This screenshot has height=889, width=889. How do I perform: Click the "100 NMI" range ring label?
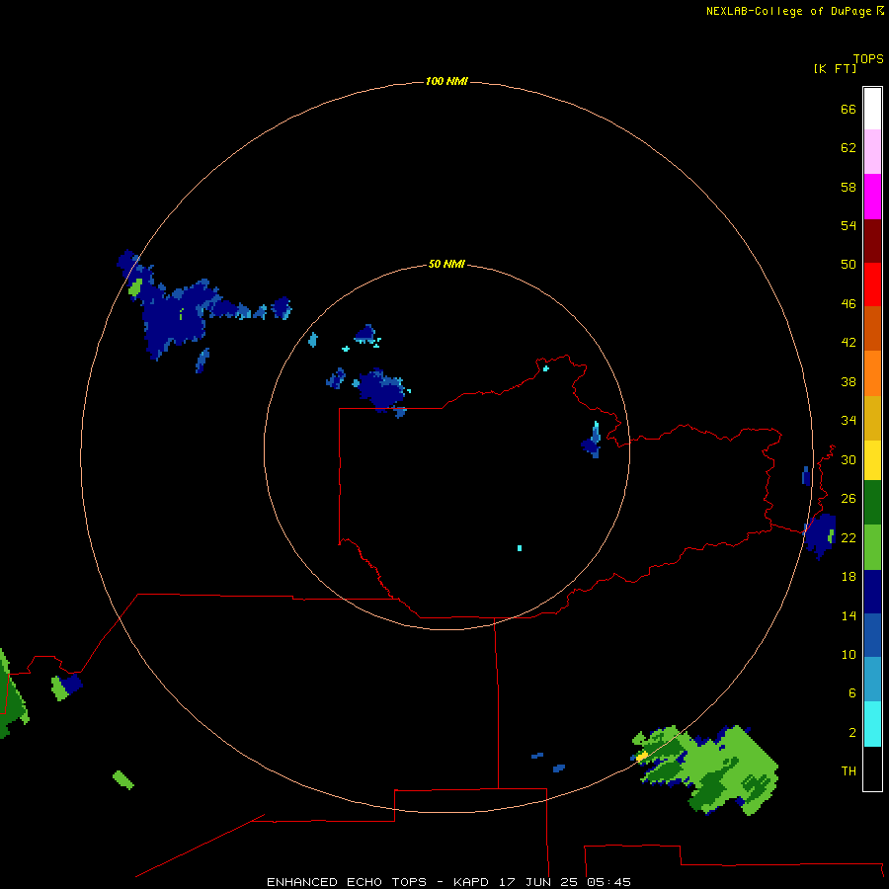click(446, 81)
